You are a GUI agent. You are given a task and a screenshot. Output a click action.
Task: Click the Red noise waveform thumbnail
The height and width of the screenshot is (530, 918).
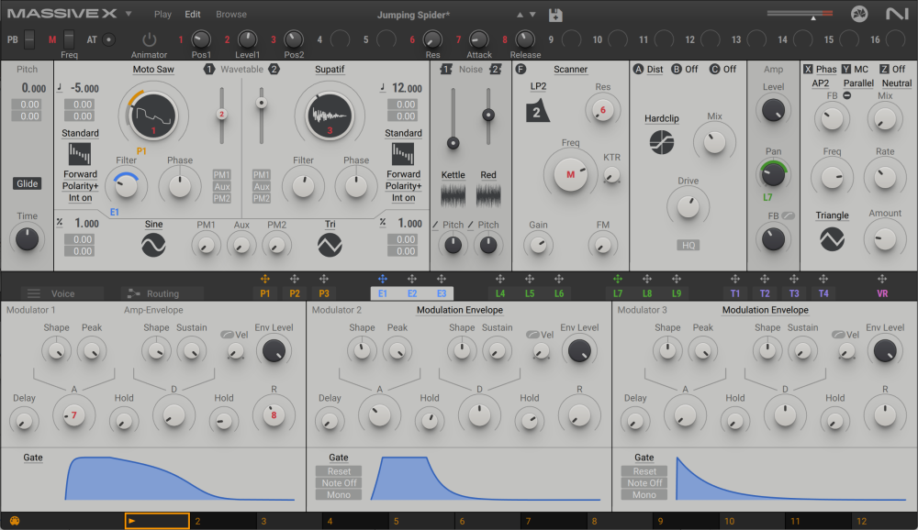pos(488,195)
